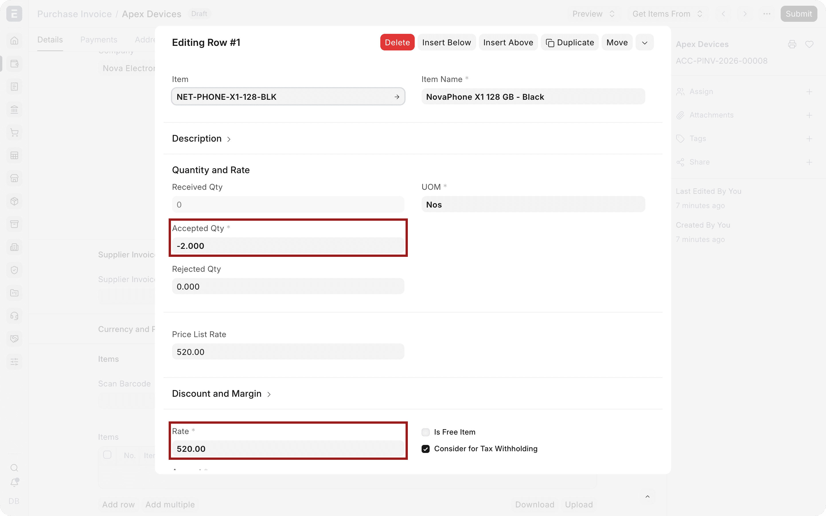The image size is (826, 516).
Task: Click the Insert Below button
Action: click(447, 43)
